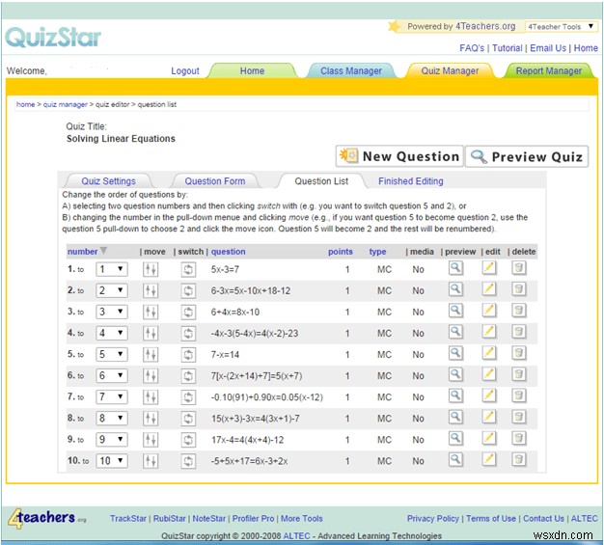Click the move icon for question 1
The height and width of the screenshot is (545, 604).
[x=150, y=269]
